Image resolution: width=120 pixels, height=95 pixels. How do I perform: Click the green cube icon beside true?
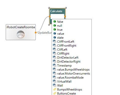click(55, 30)
